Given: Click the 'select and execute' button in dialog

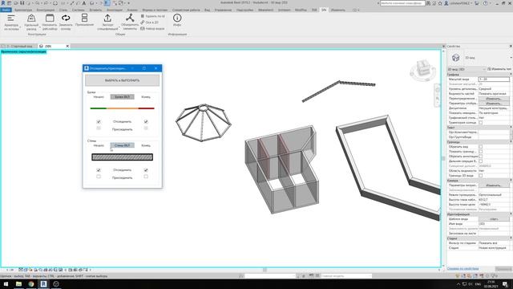Looking at the screenshot, I should pos(123,80).
